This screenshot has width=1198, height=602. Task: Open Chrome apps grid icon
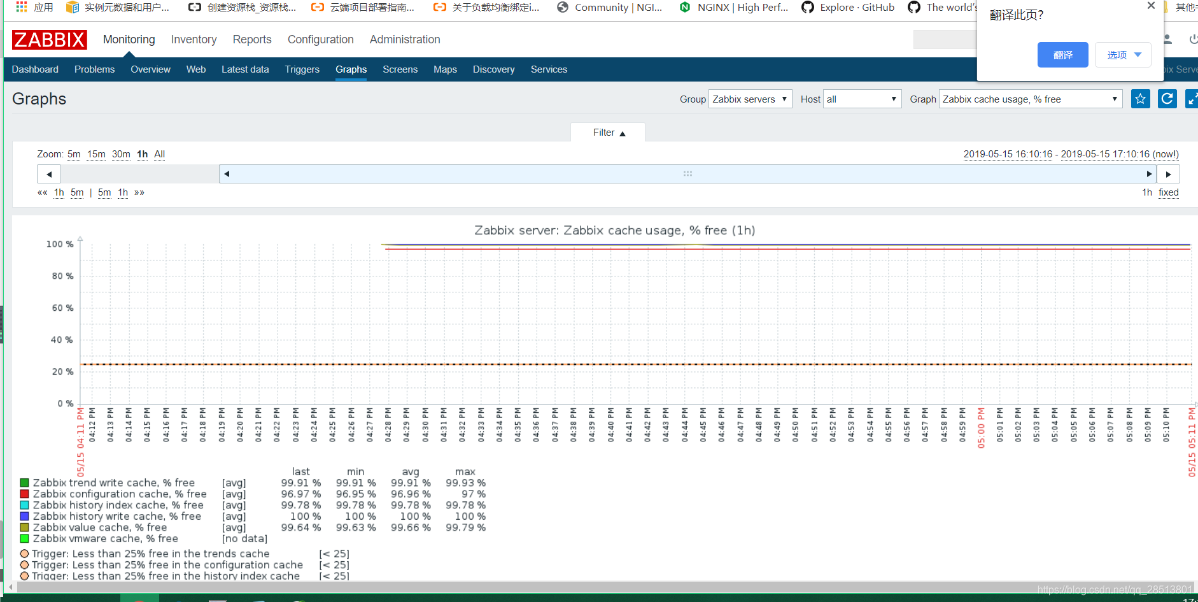tap(21, 7)
